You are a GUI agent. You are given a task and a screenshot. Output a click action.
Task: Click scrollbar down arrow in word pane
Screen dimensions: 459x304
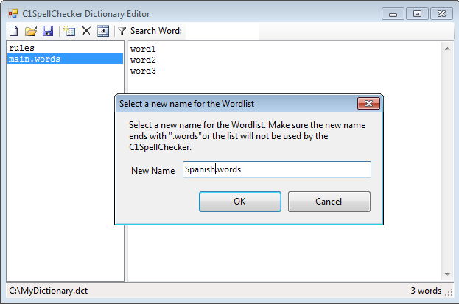click(447, 274)
